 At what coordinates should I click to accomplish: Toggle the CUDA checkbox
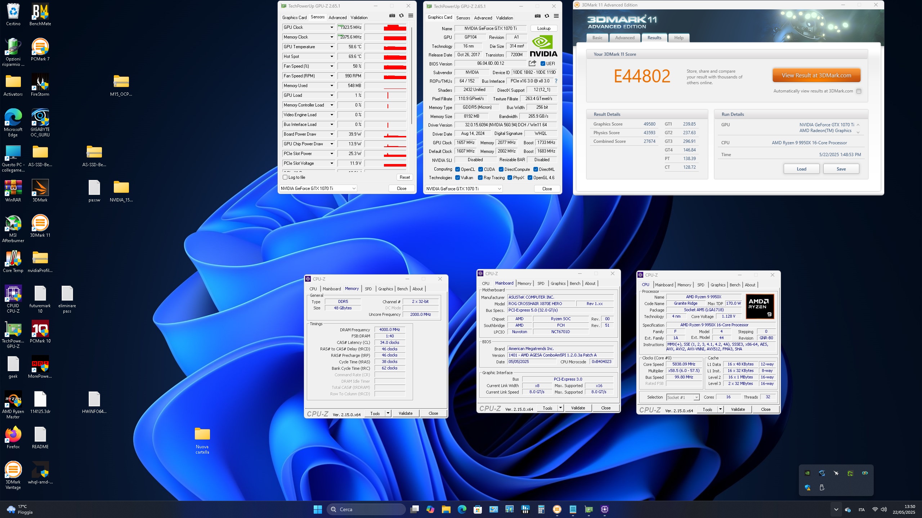pos(480,169)
